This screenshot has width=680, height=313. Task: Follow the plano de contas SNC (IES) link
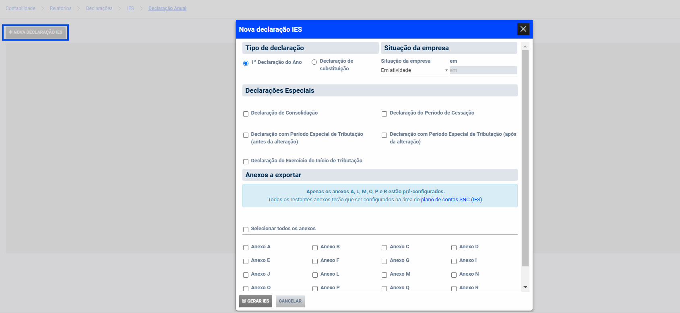click(451, 200)
